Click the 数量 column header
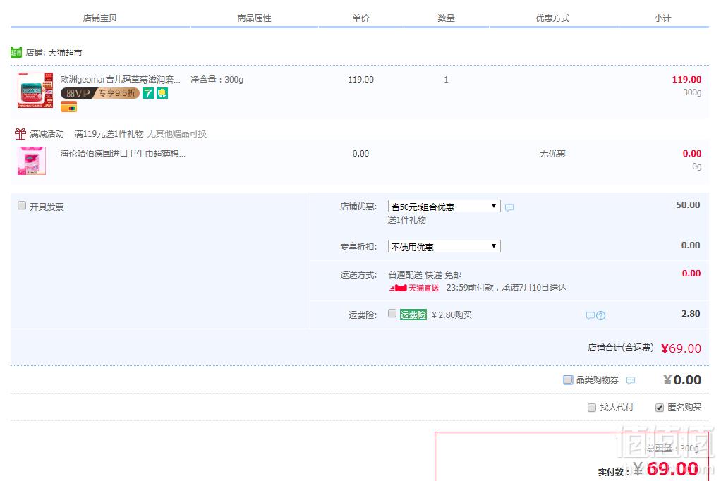This screenshot has width=721, height=481. (x=446, y=18)
